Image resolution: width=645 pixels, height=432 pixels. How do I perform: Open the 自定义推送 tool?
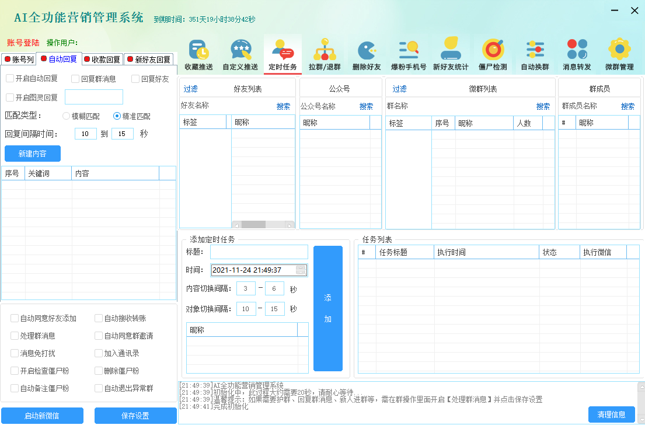pos(240,55)
